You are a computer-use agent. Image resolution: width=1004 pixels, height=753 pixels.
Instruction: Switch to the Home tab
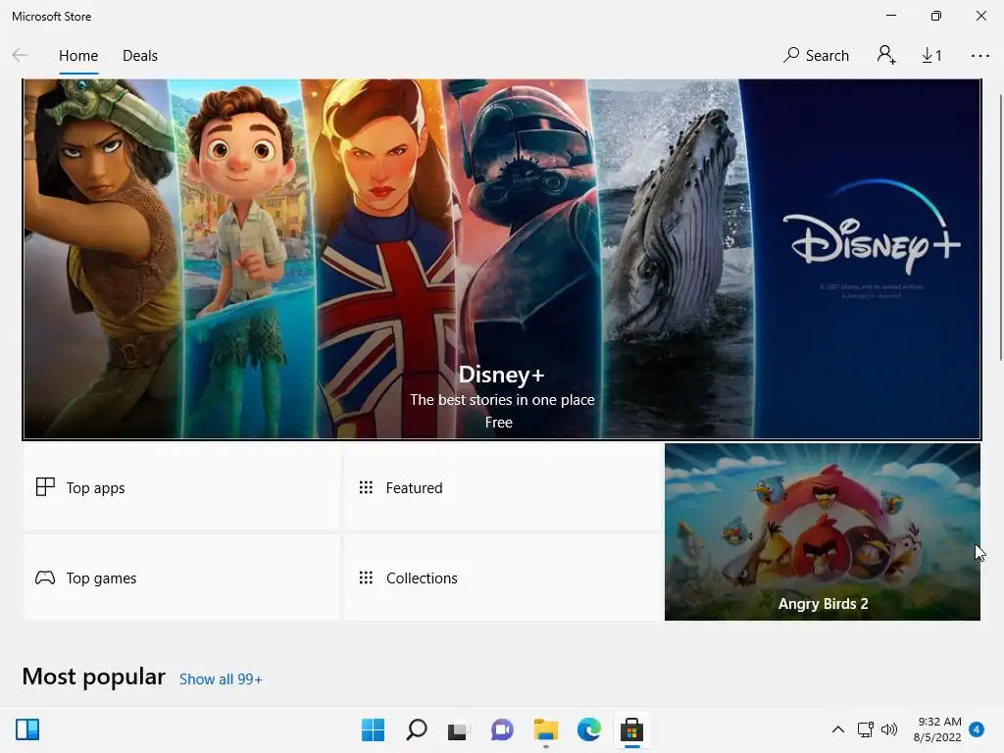78,56
